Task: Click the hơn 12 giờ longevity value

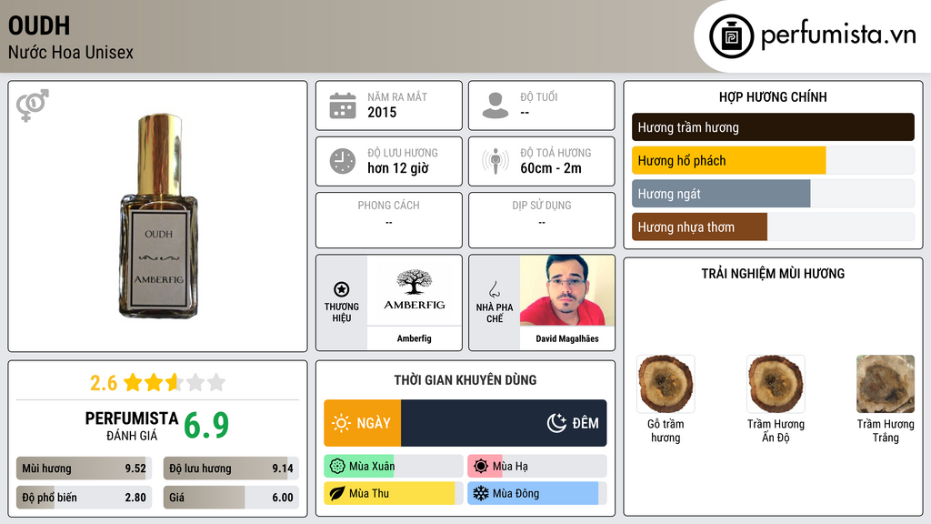Action: click(x=398, y=168)
